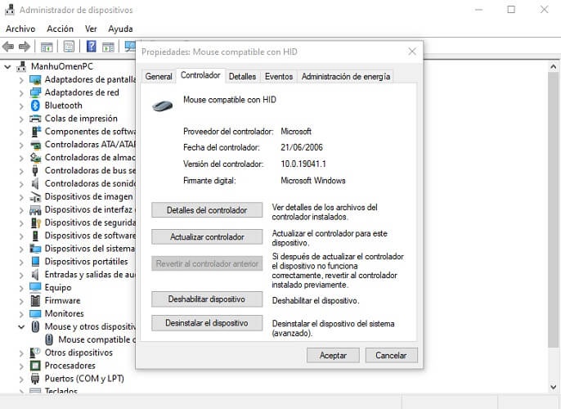
Task: Click the Puertos (COM y LPT) icon
Action: pyautogui.click(x=35, y=379)
